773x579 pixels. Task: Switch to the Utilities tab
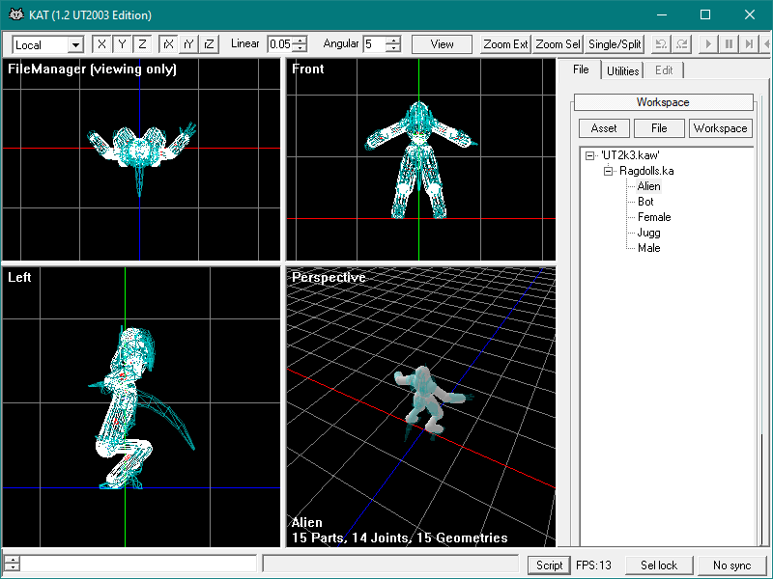622,70
